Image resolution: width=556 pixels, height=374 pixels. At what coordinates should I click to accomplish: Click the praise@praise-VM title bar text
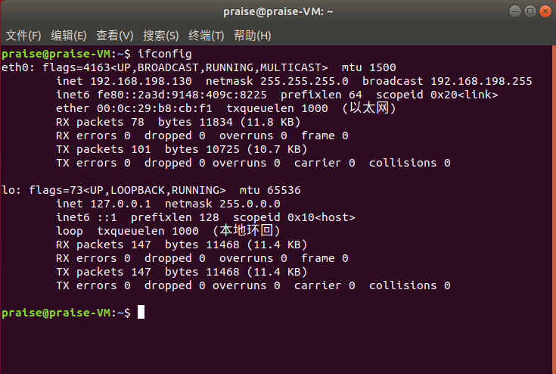point(278,11)
